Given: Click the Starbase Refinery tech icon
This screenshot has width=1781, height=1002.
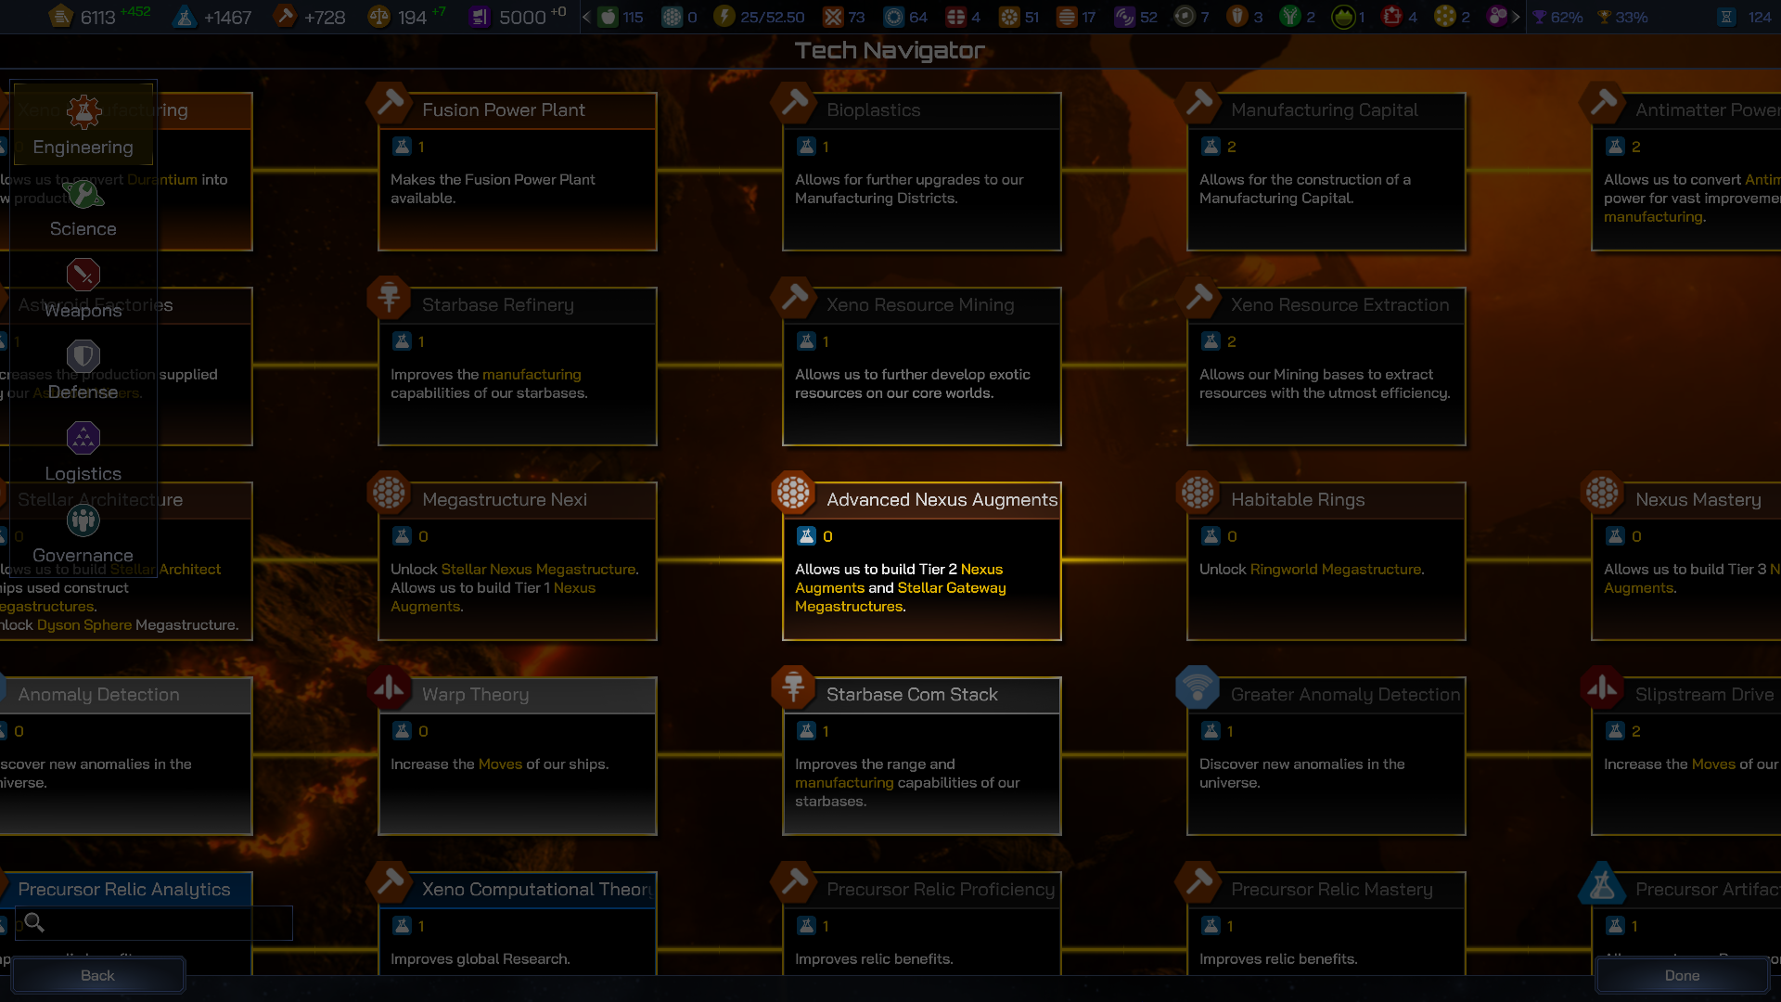Looking at the screenshot, I should [x=389, y=298].
